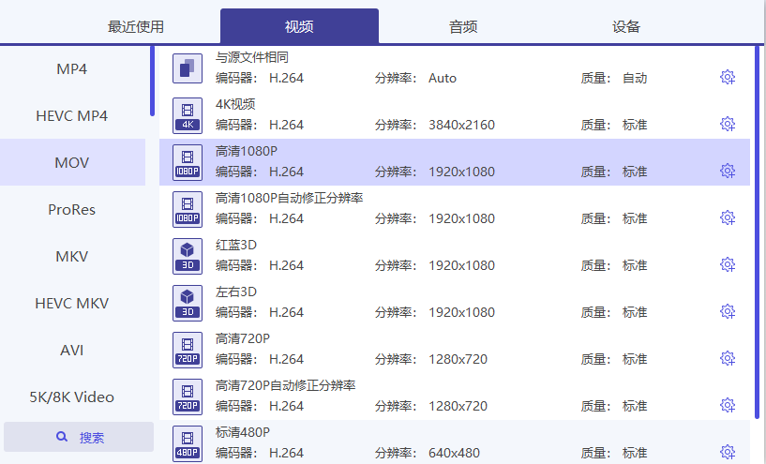766x464 pixels.
Task: Switch to the 视频 tab
Action: click(x=299, y=26)
